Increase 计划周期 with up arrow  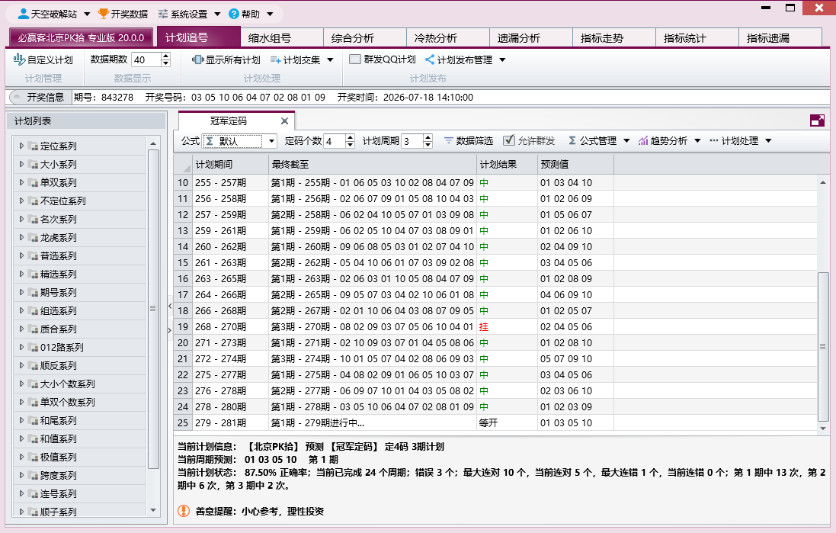tap(428, 137)
